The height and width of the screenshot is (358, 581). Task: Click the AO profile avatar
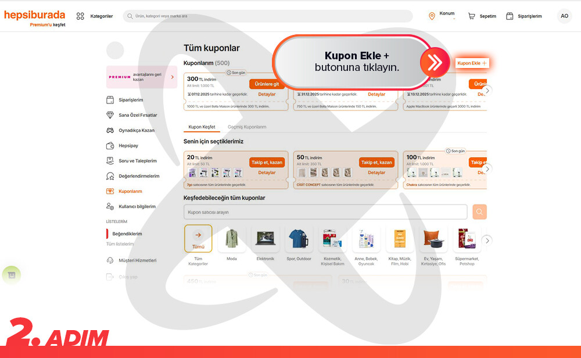(564, 16)
